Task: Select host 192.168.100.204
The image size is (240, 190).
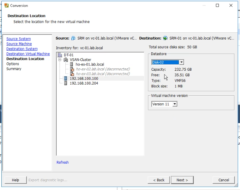Action: pos(84,83)
